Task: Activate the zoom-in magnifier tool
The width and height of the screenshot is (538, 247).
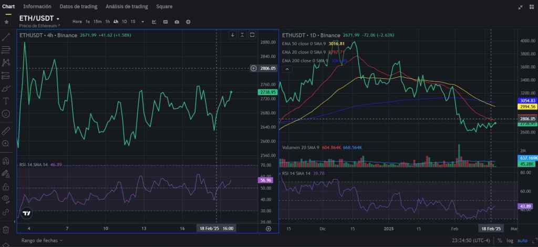Action: 6,143
